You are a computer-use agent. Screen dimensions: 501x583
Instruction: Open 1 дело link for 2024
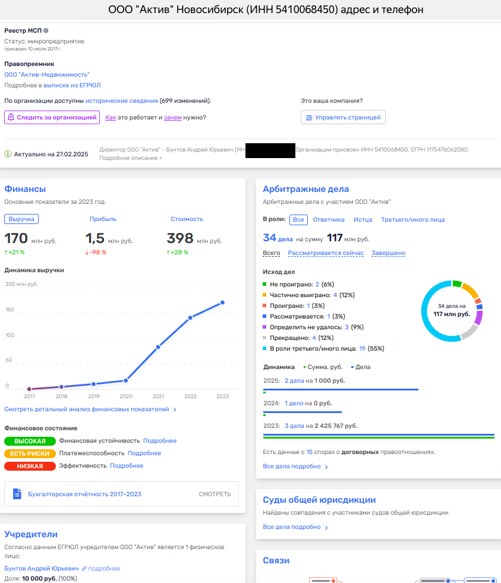pos(294,404)
